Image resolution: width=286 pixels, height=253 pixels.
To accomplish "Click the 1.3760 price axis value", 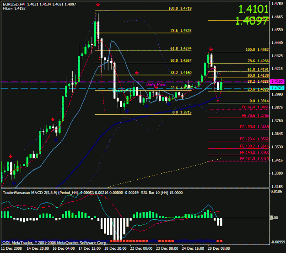I will [277, 121].
